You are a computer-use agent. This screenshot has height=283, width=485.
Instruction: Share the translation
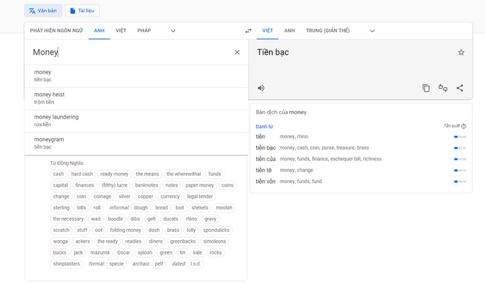(460, 88)
